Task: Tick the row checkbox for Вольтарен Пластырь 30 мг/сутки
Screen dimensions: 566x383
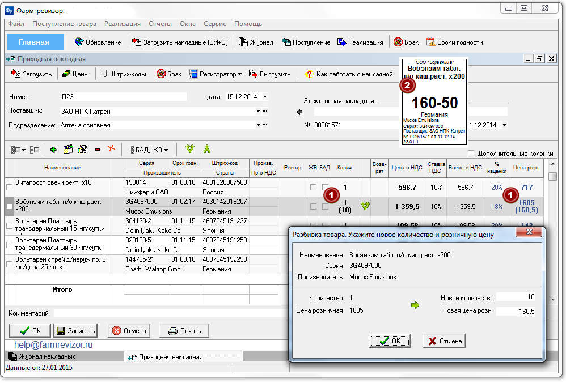Action: (10, 245)
